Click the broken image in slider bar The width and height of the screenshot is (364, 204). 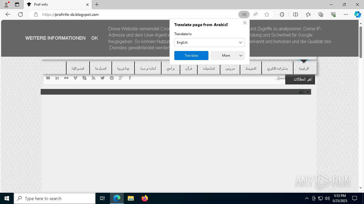301,92
